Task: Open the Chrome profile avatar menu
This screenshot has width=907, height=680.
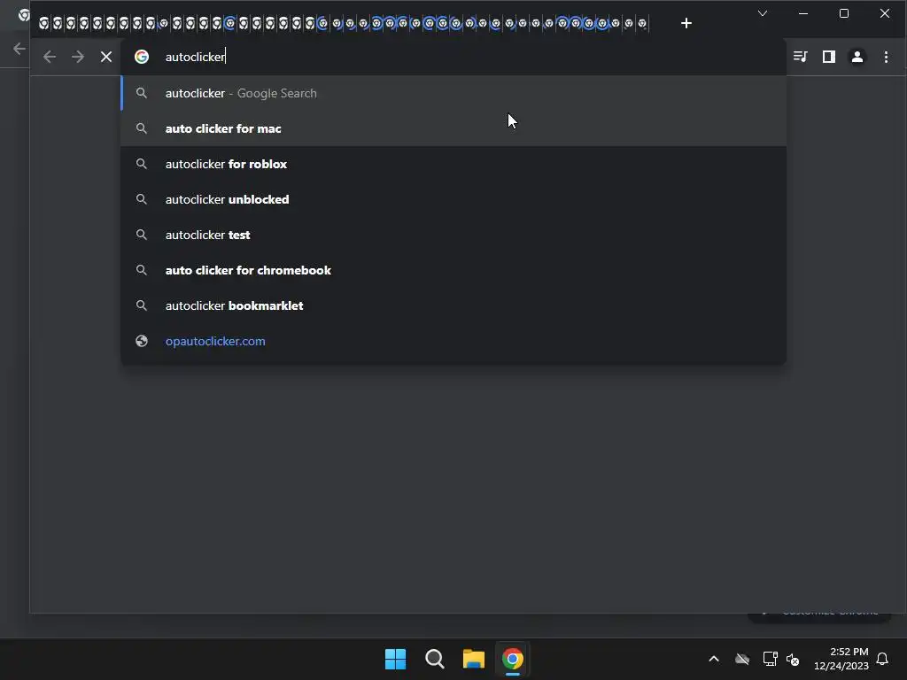Action: [x=857, y=57]
